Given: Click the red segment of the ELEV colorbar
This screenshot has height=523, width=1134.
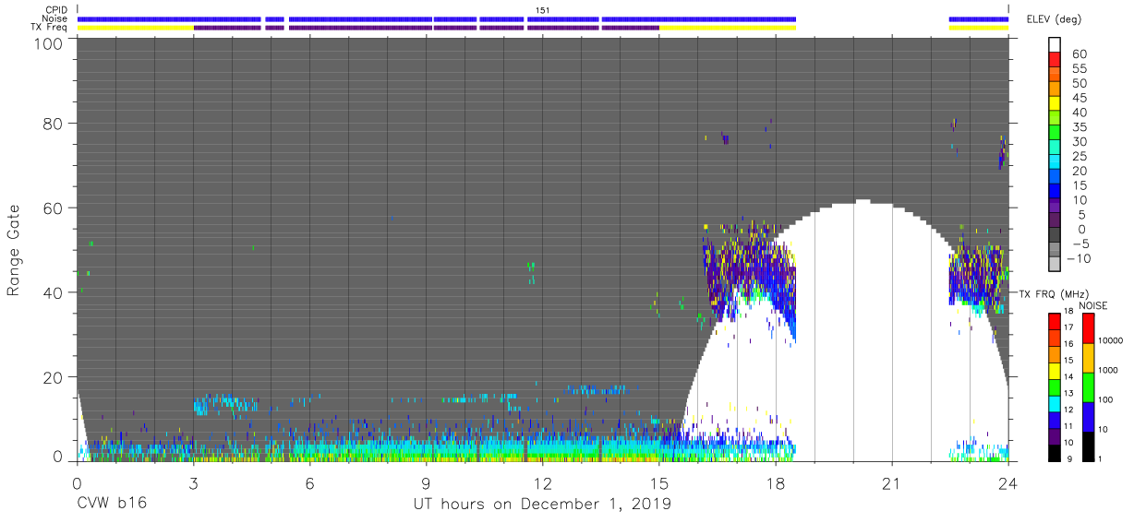Looking at the screenshot, I should click(x=1056, y=61).
